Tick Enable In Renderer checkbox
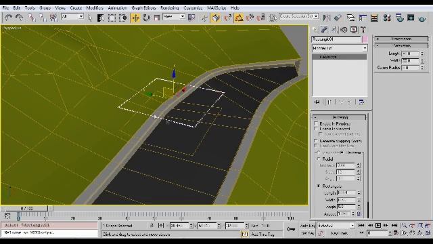The height and width of the screenshot is (244, 433). tap(316, 123)
